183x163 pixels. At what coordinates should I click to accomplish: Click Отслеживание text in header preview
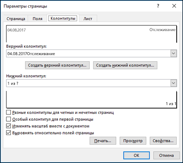tap(162, 30)
